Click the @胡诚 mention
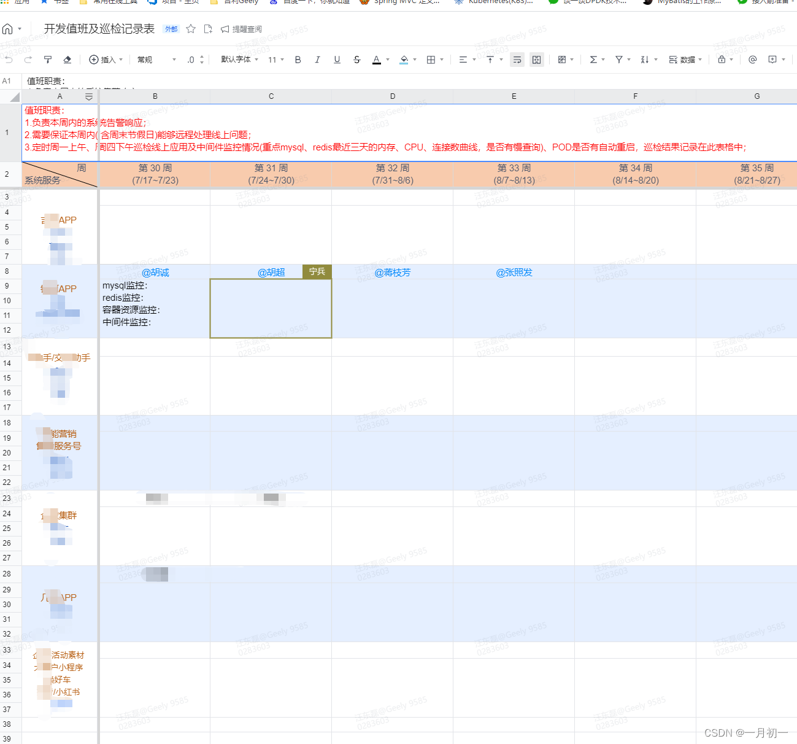797x744 pixels. (x=155, y=273)
